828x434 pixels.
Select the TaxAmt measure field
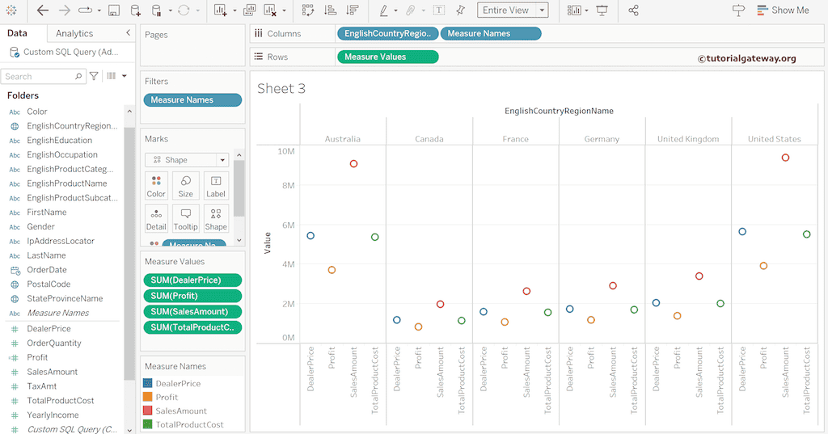[x=42, y=386]
